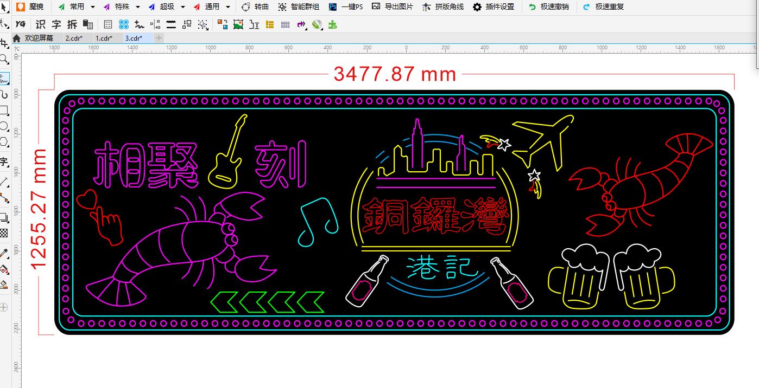Click the purple double arrow icon

(301, 24)
